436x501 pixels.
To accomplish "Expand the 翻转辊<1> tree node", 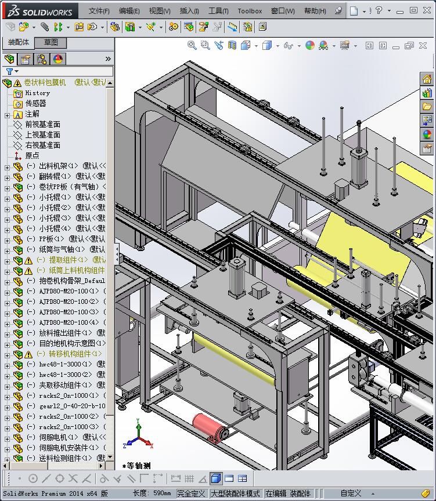I will tap(7, 178).
